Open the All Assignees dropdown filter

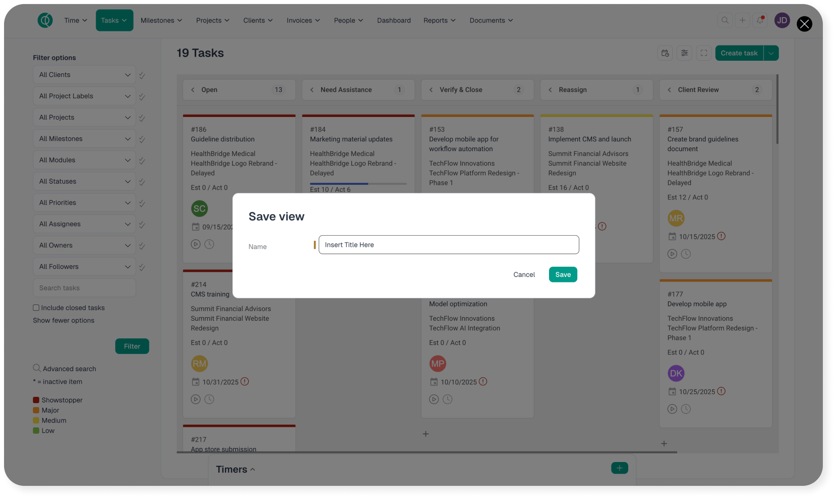pyautogui.click(x=84, y=224)
